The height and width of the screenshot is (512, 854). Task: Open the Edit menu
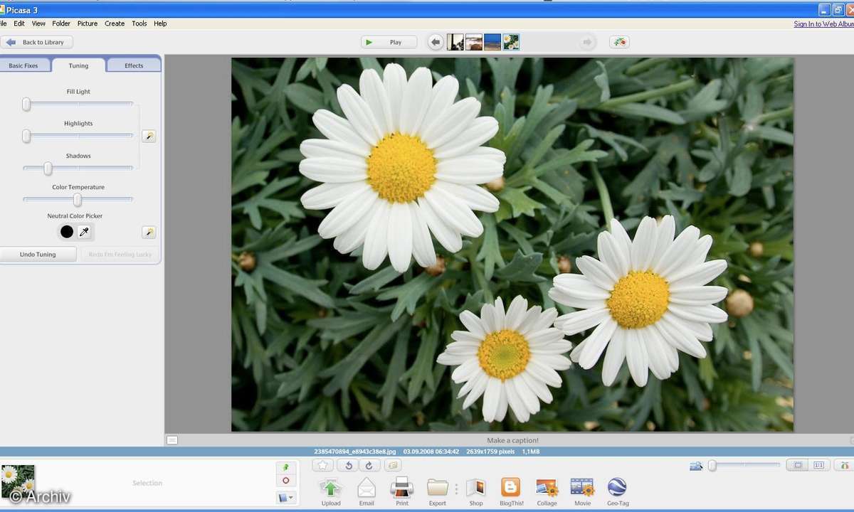coord(19,23)
